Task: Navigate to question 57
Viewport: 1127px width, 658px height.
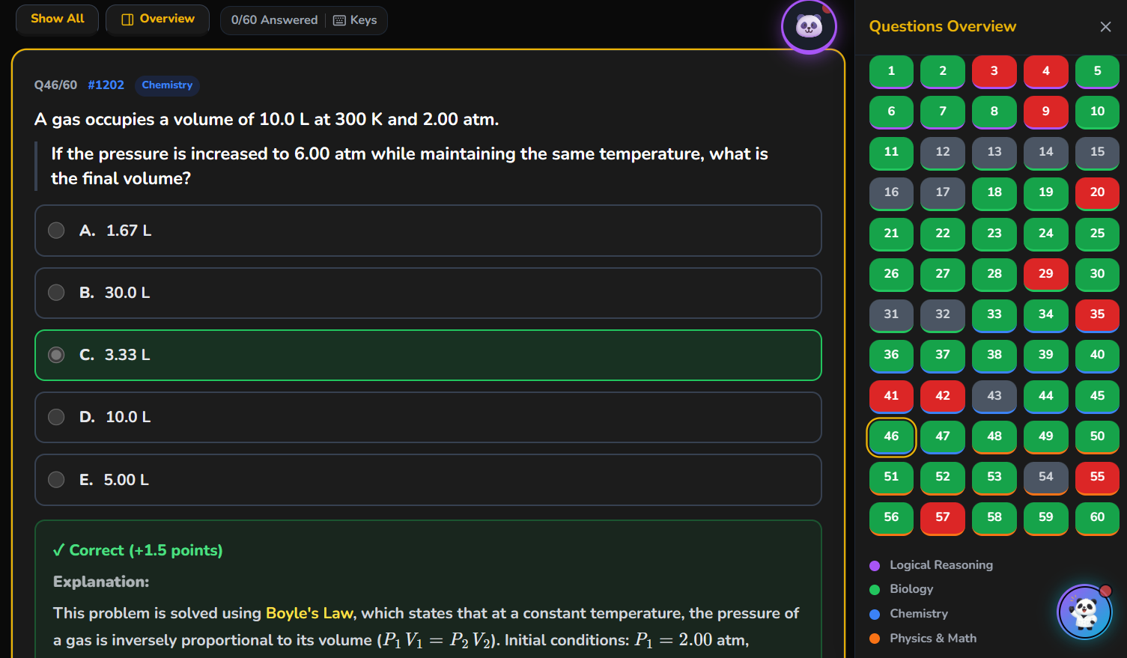Action: point(943,517)
